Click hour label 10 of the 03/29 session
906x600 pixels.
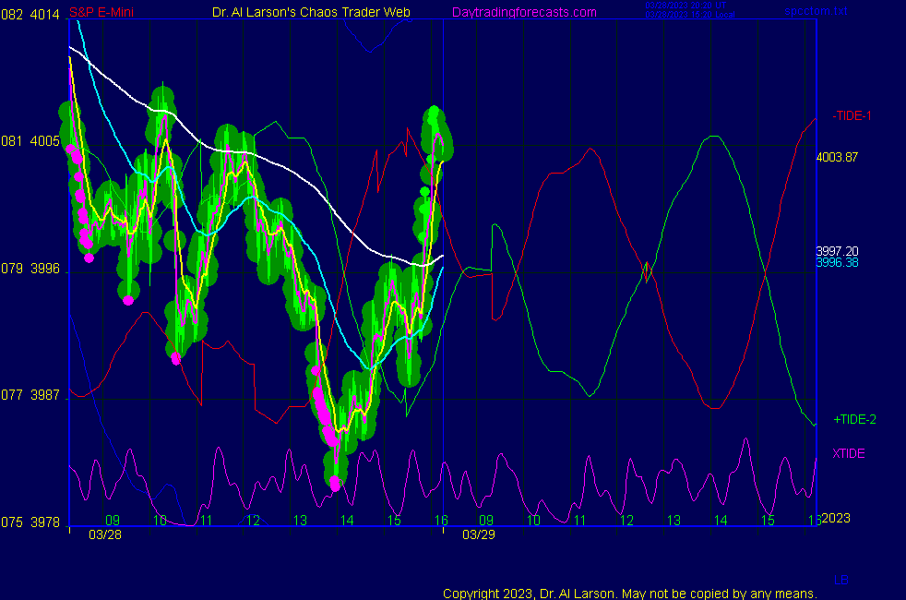(x=533, y=521)
